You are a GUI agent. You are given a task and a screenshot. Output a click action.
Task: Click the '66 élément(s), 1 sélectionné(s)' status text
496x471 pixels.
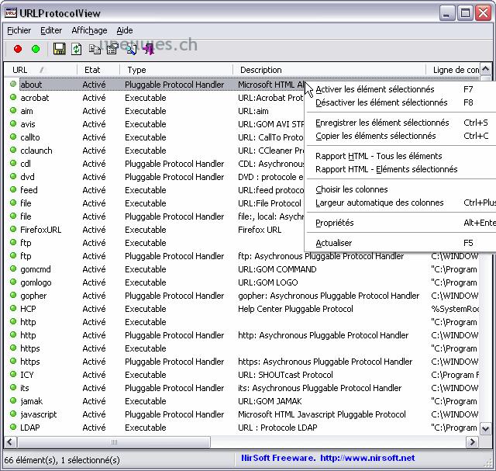coord(62,460)
